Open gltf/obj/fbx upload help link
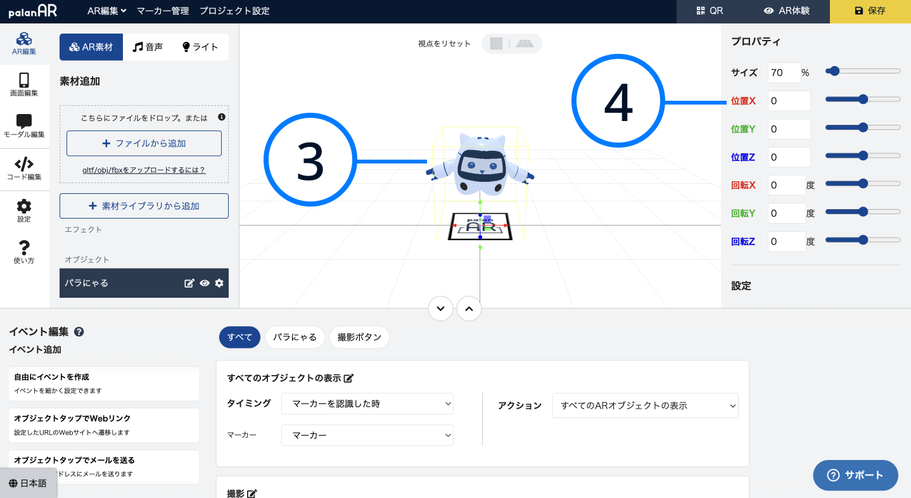This screenshot has width=911, height=498. click(144, 170)
